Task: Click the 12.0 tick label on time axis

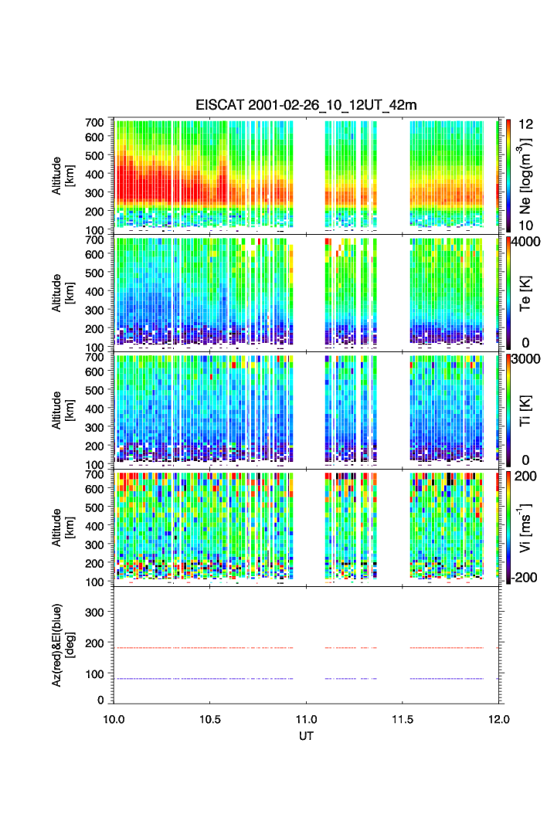Action: (498, 719)
